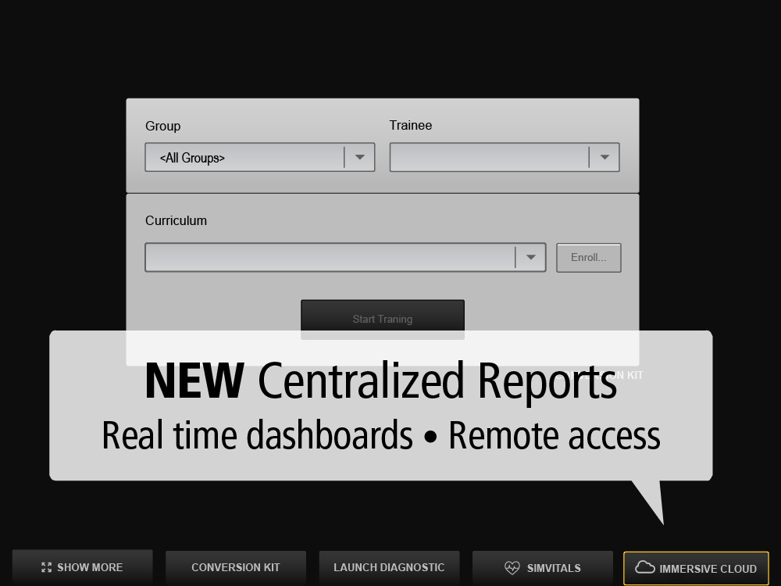Click the cloud icon on Immersive Cloud button
This screenshot has width=781, height=586.
pos(645,568)
